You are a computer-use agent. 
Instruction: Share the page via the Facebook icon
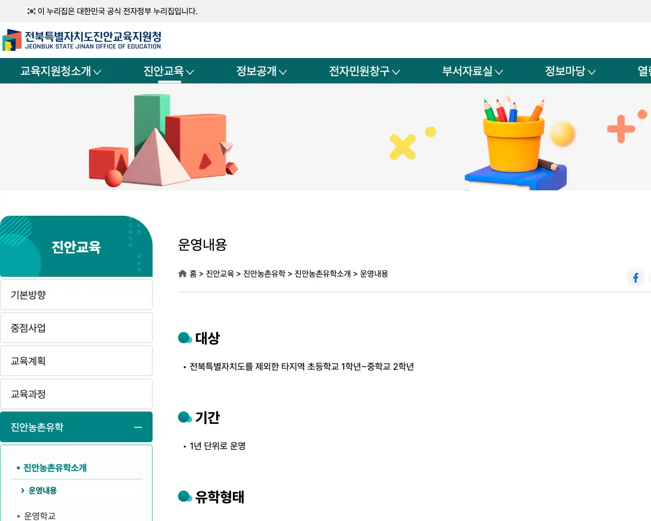[x=635, y=277]
